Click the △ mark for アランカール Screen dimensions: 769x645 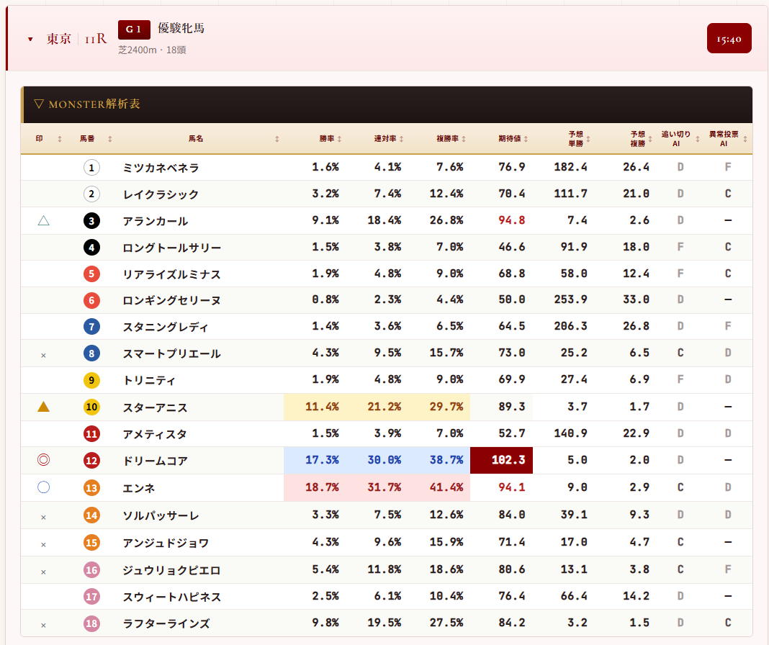[x=44, y=221]
